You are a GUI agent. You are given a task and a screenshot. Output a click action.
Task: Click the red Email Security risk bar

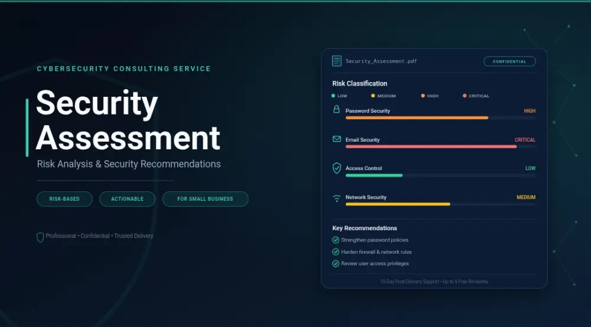pos(431,147)
